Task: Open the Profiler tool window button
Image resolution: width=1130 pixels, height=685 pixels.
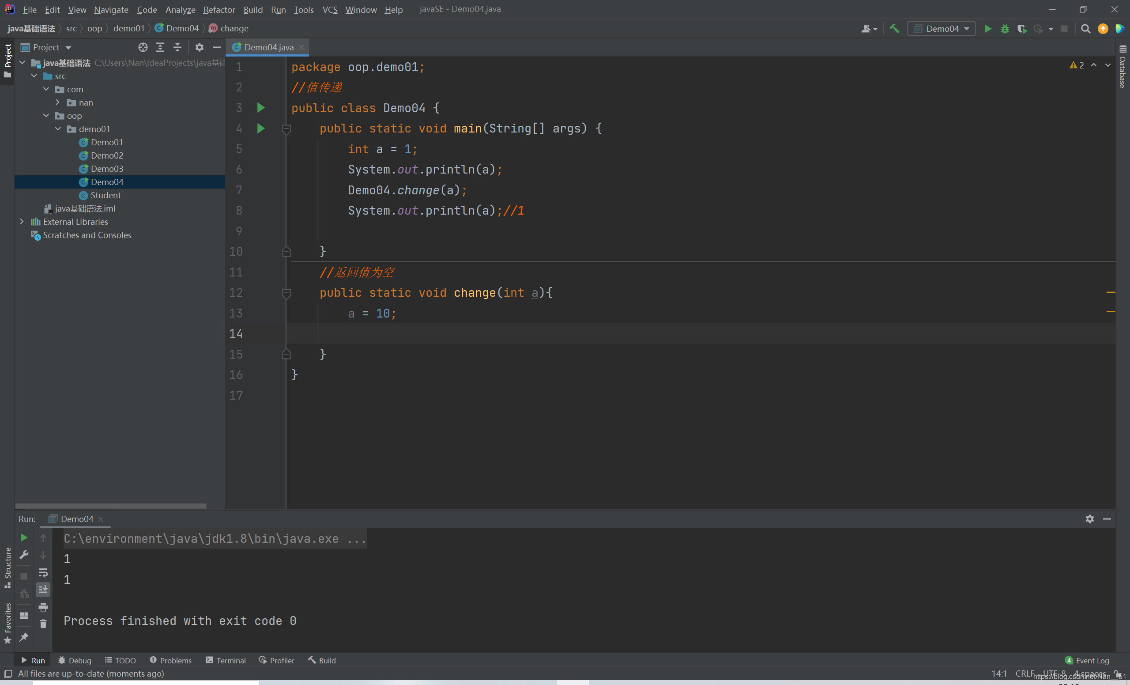Action: [x=276, y=660]
